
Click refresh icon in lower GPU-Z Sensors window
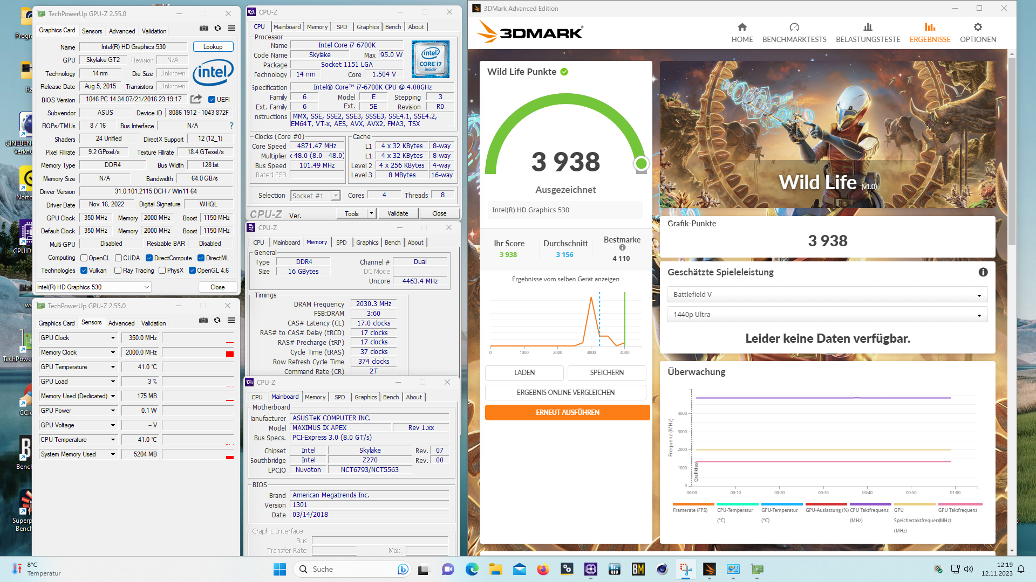217,320
